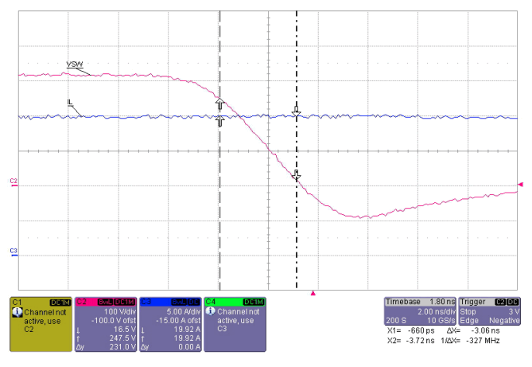Viewport: 532px width, 367px height.
Task: Click the DC1M badge in C4 header
Action: click(x=254, y=302)
